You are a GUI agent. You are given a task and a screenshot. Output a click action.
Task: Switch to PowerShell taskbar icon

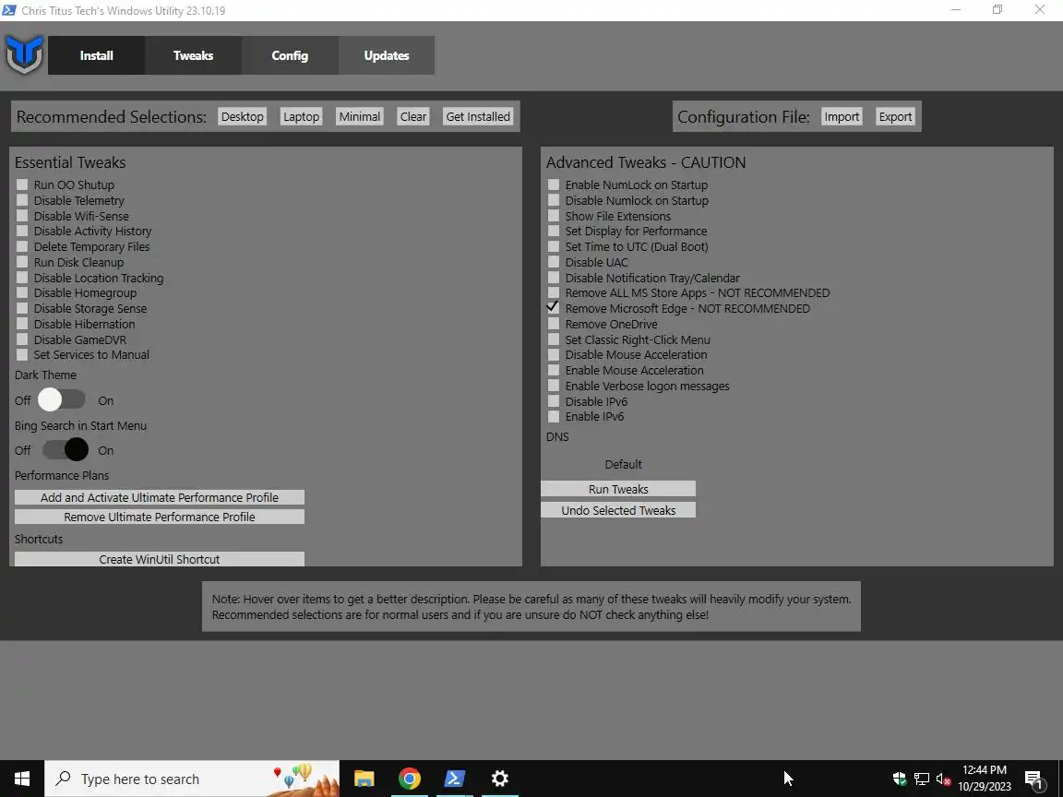click(454, 779)
